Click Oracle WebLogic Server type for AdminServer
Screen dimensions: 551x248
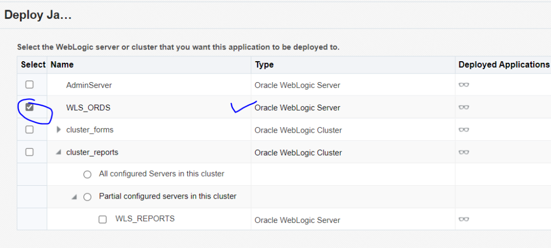297,85
